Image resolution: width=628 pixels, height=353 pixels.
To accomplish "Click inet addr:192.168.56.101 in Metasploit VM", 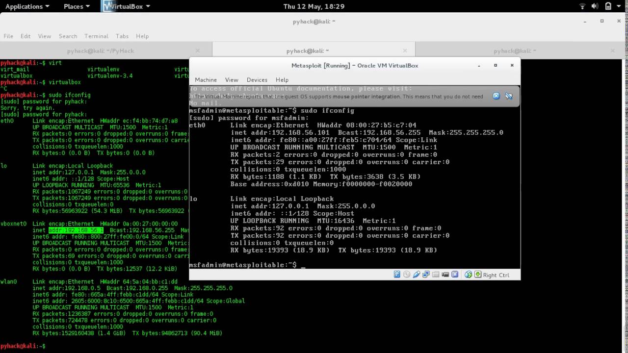I will 280,132.
